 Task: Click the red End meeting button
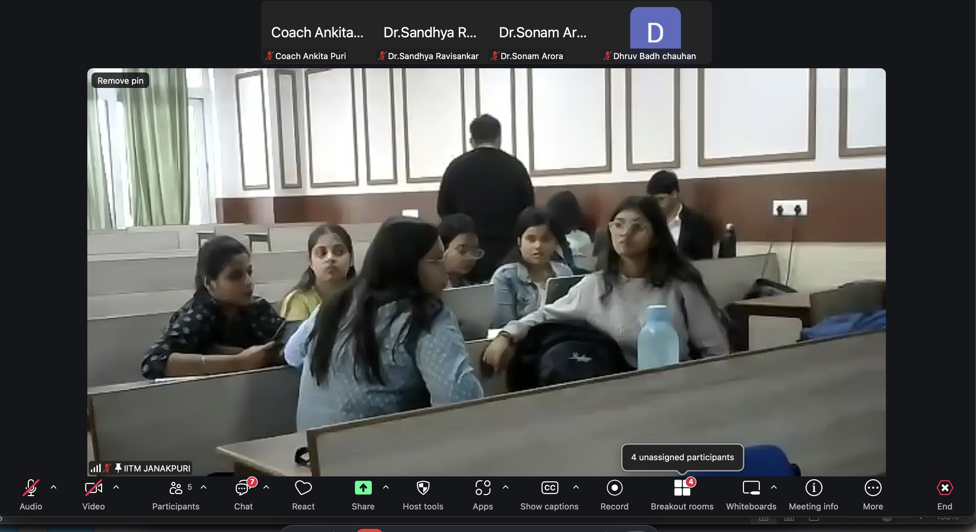point(945,488)
